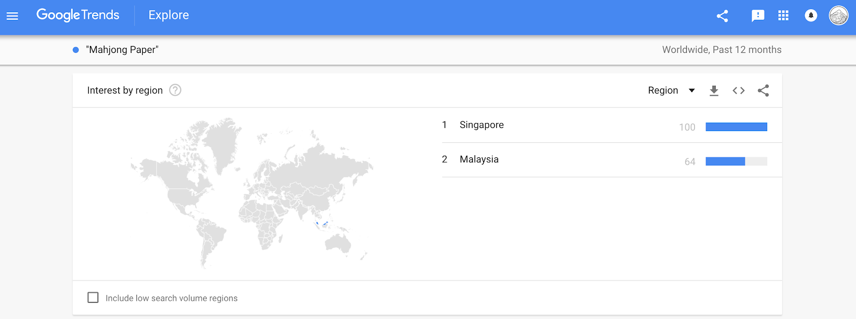Download interest by region CSV

point(714,90)
